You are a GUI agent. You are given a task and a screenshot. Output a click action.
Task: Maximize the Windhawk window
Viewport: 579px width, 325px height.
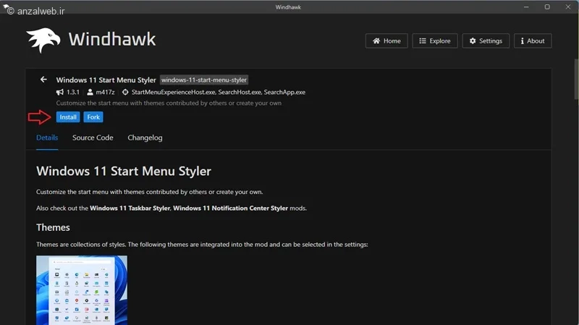(x=546, y=7)
